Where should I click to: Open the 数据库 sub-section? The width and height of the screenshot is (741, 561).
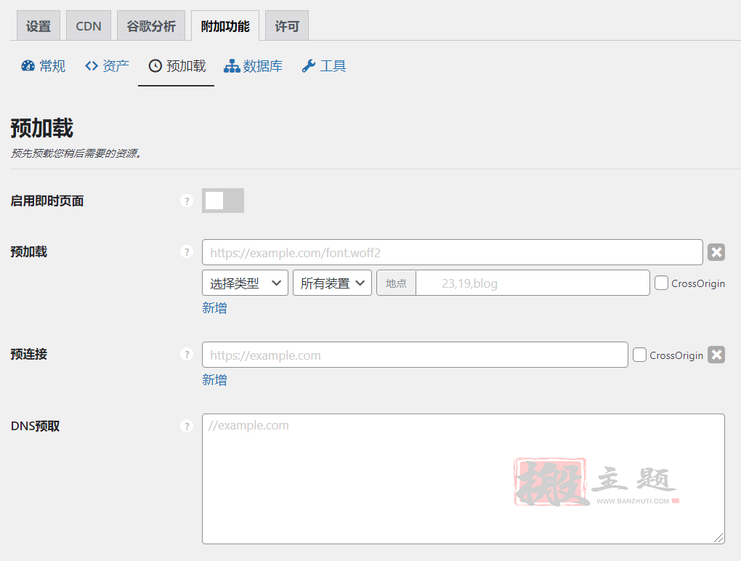(x=254, y=66)
